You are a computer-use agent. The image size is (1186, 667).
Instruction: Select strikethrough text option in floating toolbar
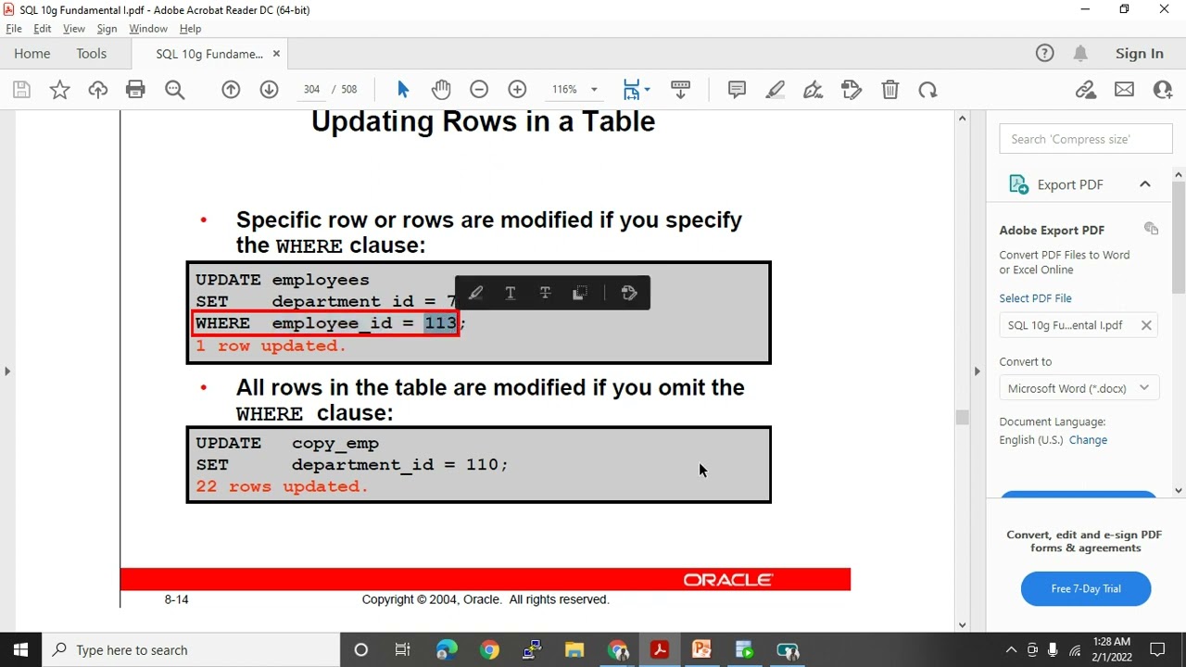(x=545, y=294)
